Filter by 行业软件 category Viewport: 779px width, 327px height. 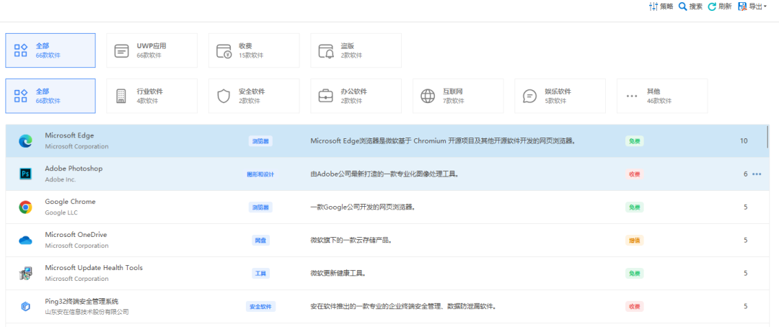(x=152, y=96)
